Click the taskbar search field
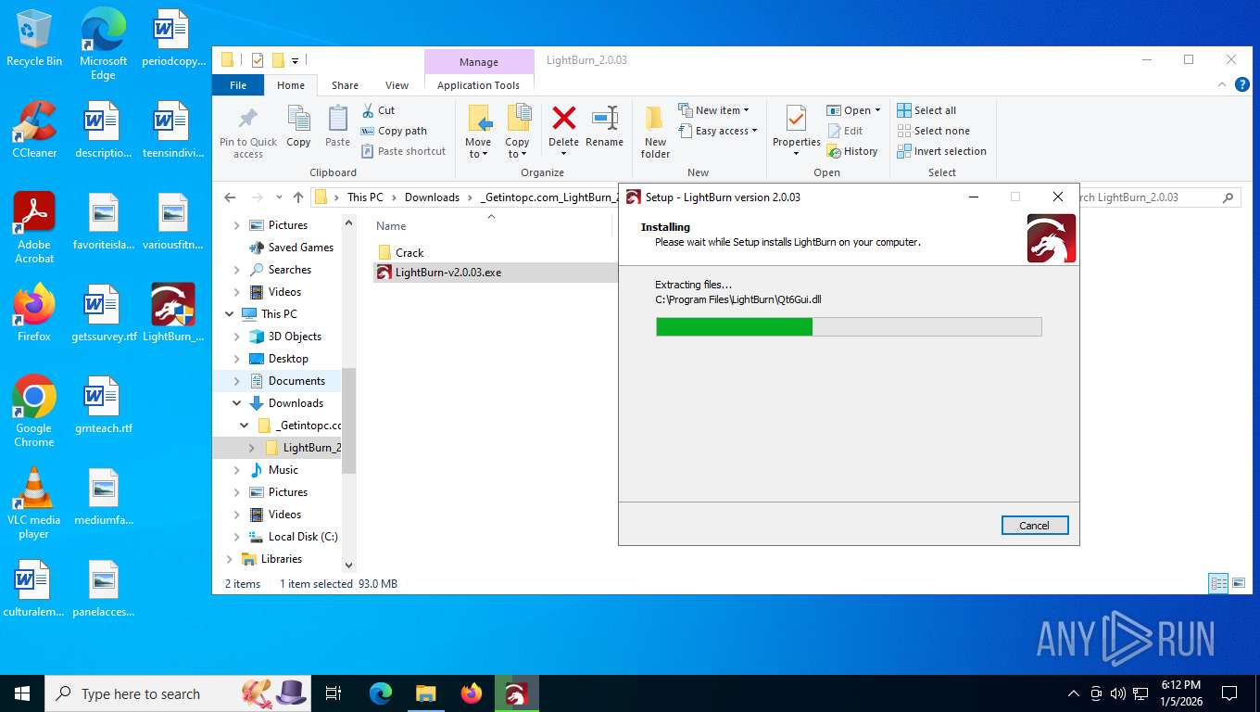The image size is (1260, 712). coord(176,693)
